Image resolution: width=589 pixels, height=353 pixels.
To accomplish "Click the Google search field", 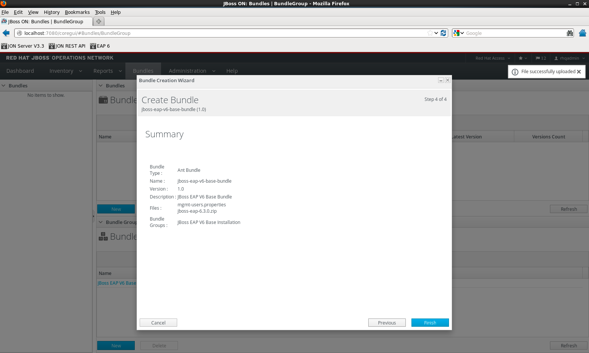I will 515,33.
